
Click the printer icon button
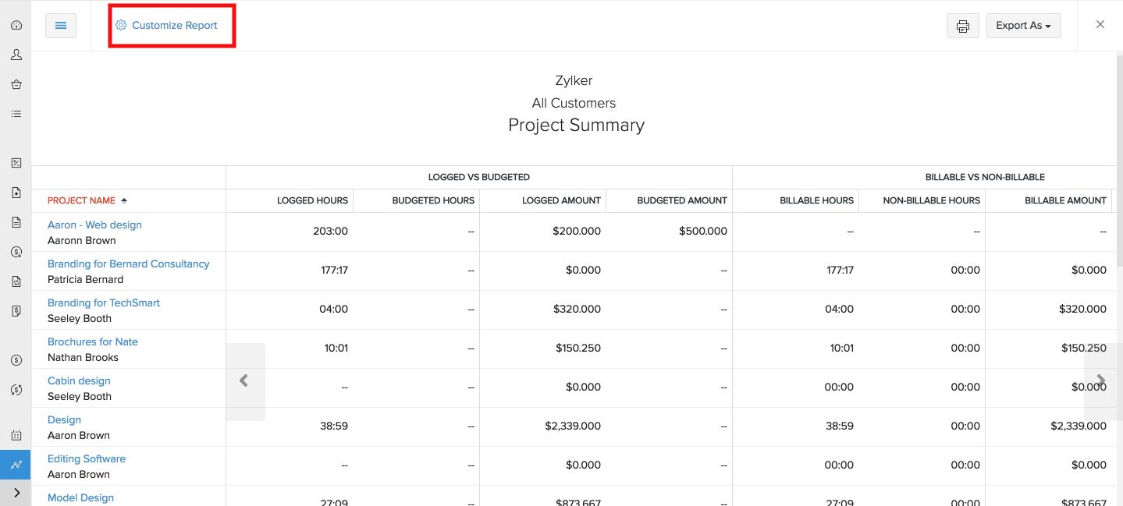pos(962,26)
